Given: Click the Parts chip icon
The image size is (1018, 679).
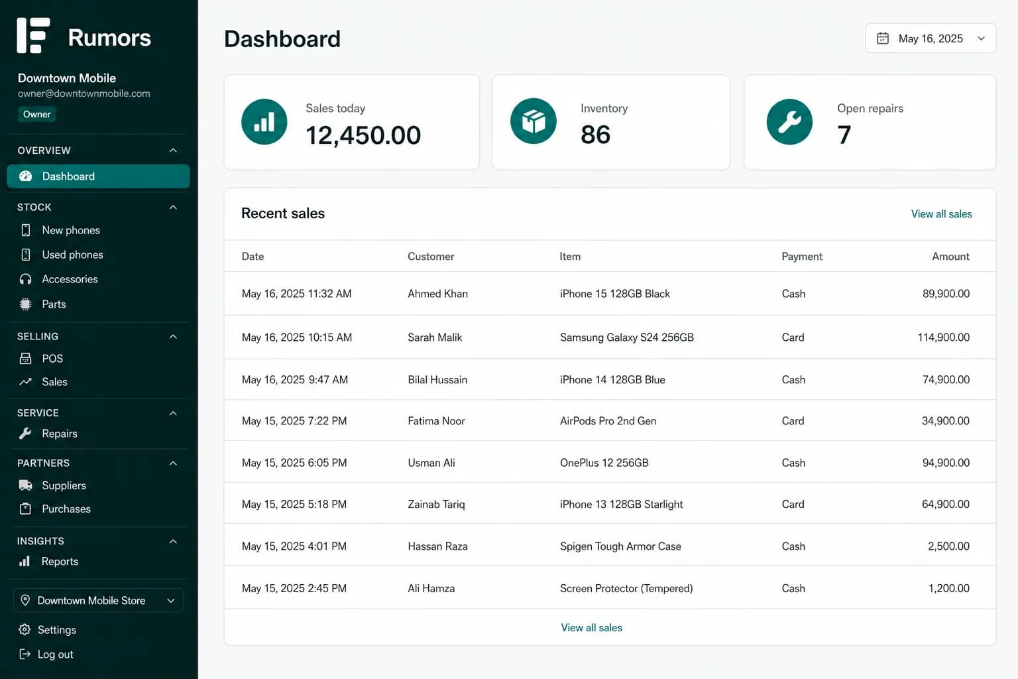Looking at the screenshot, I should 26,304.
